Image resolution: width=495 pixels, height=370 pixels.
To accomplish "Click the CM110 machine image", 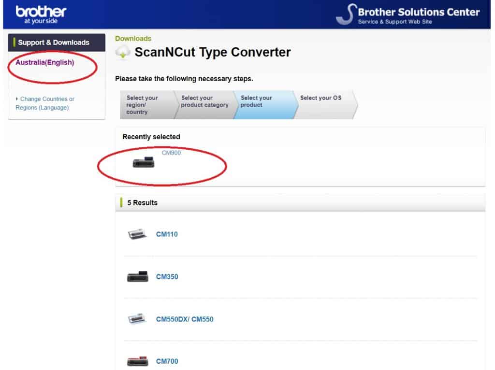I will coord(137,234).
